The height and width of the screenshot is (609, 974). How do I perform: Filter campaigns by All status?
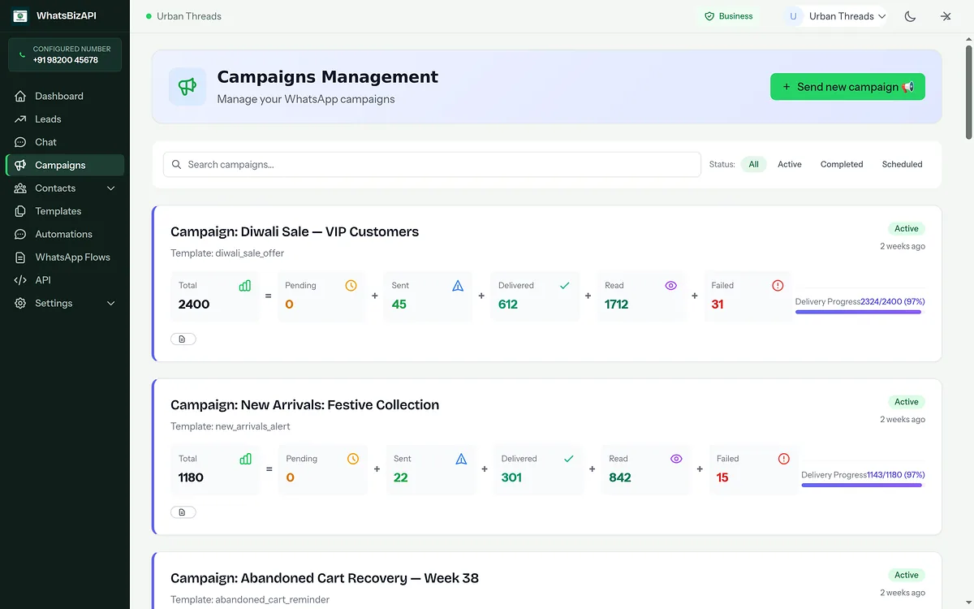[753, 164]
